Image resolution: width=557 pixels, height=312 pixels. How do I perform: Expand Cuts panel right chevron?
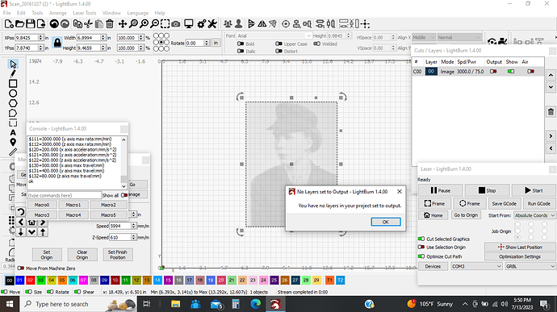point(551,136)
